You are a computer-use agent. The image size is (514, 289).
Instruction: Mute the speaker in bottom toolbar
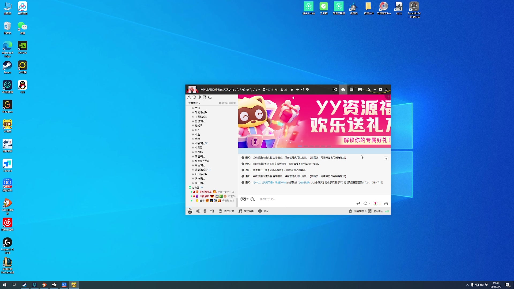click(198, 211)
